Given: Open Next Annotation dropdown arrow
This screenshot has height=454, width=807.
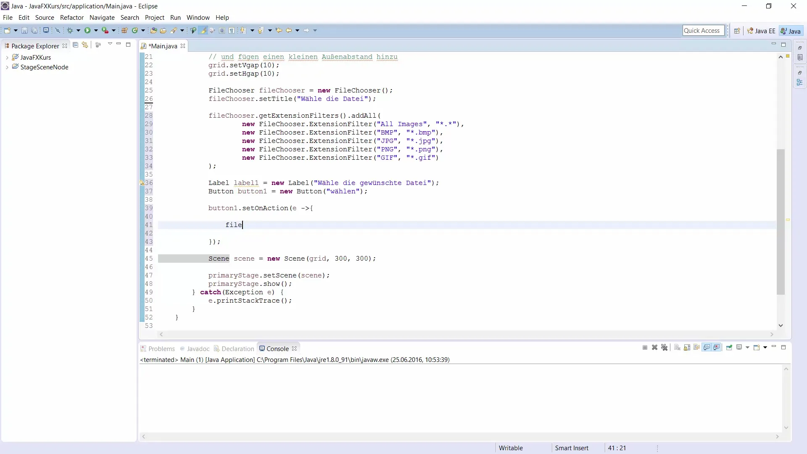Looking at the screenshot, I should click(252, 30).
